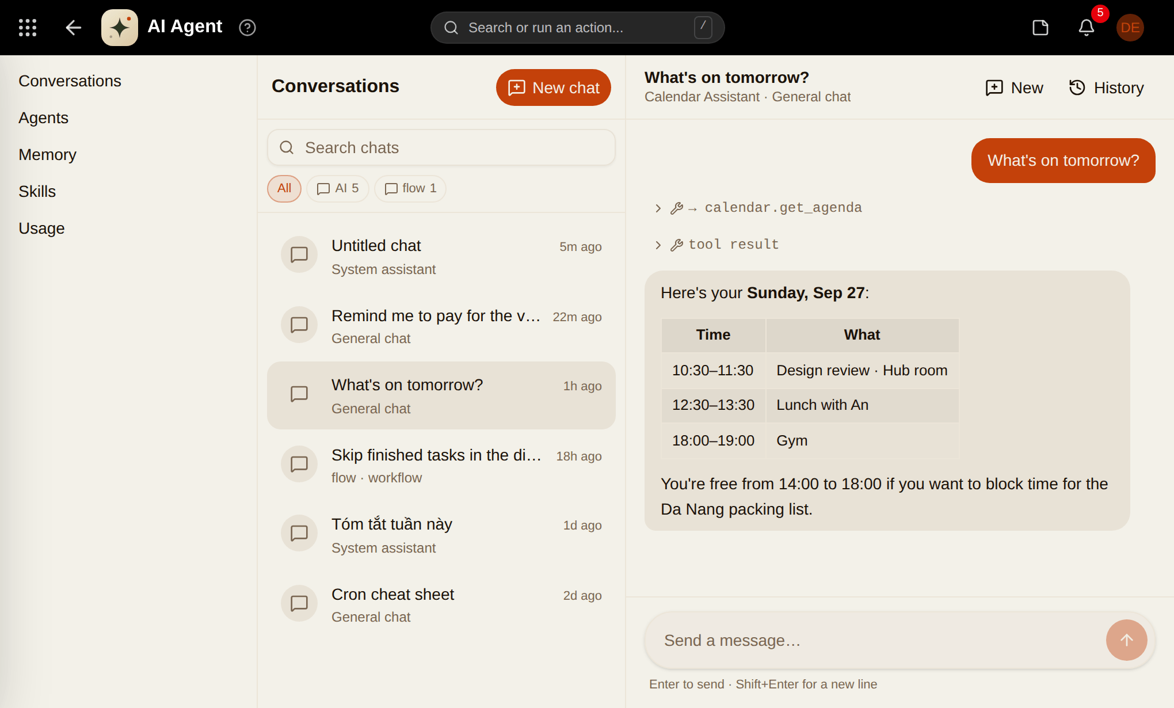Start a New chat with orange button

pyautogui.click(x=554, y=87)
